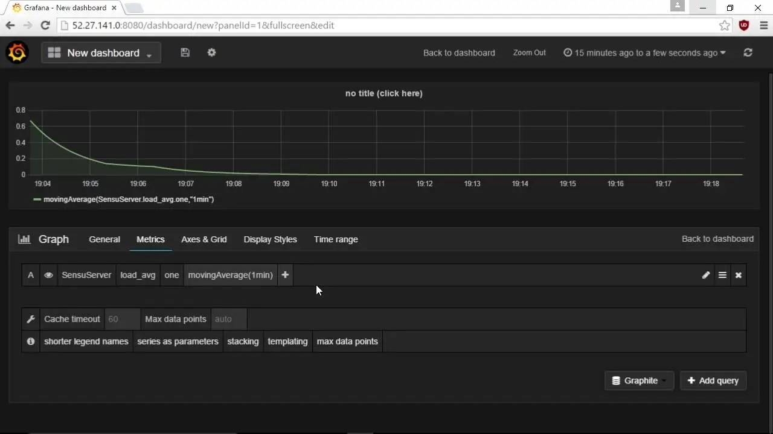Remove query A with the X icon
773x434 pixels.
pyautogui.click(x=738, y=275)
